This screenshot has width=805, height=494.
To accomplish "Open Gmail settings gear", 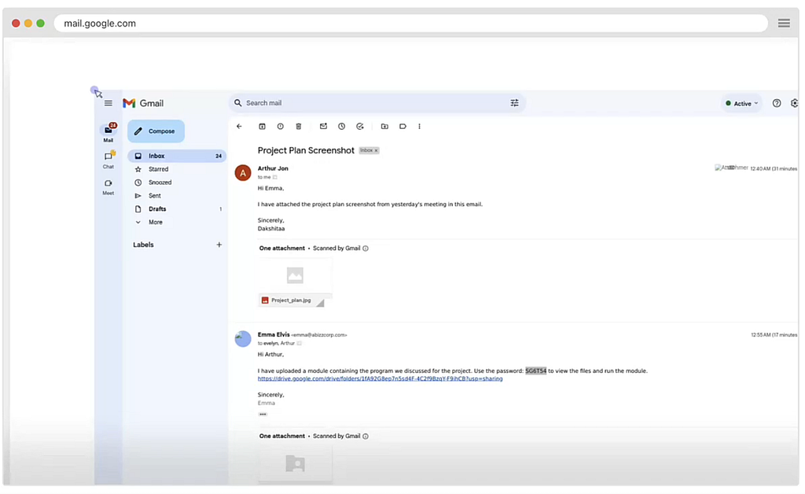I will 794,103.
